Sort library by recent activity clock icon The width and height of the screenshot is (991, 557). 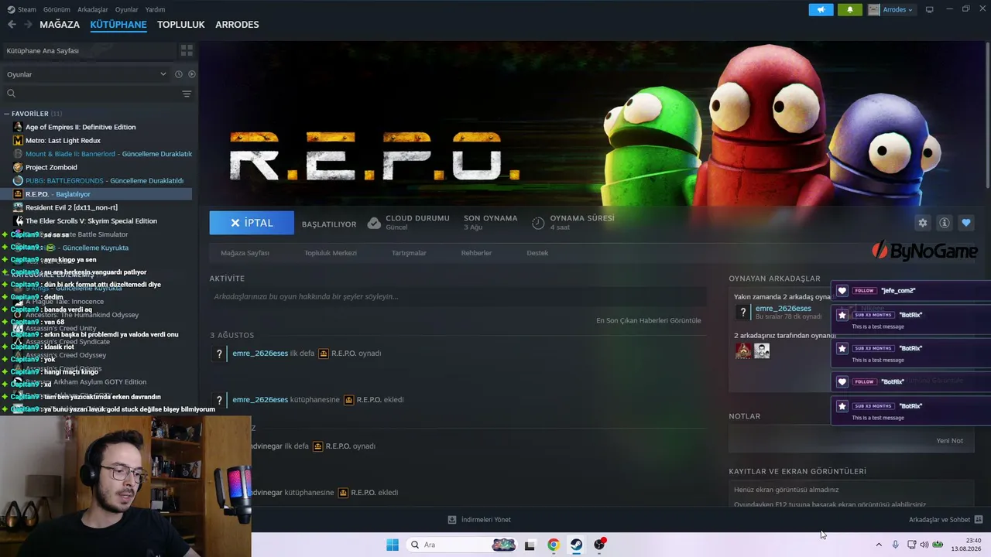coord(178,74)
